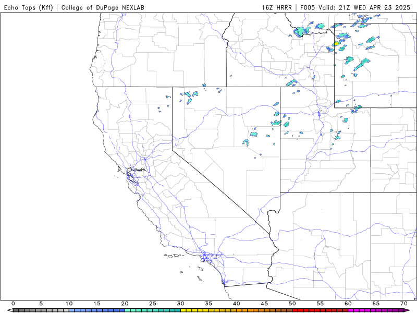Click the 'Echo Tops (Kft)' title text

[29, 7]
